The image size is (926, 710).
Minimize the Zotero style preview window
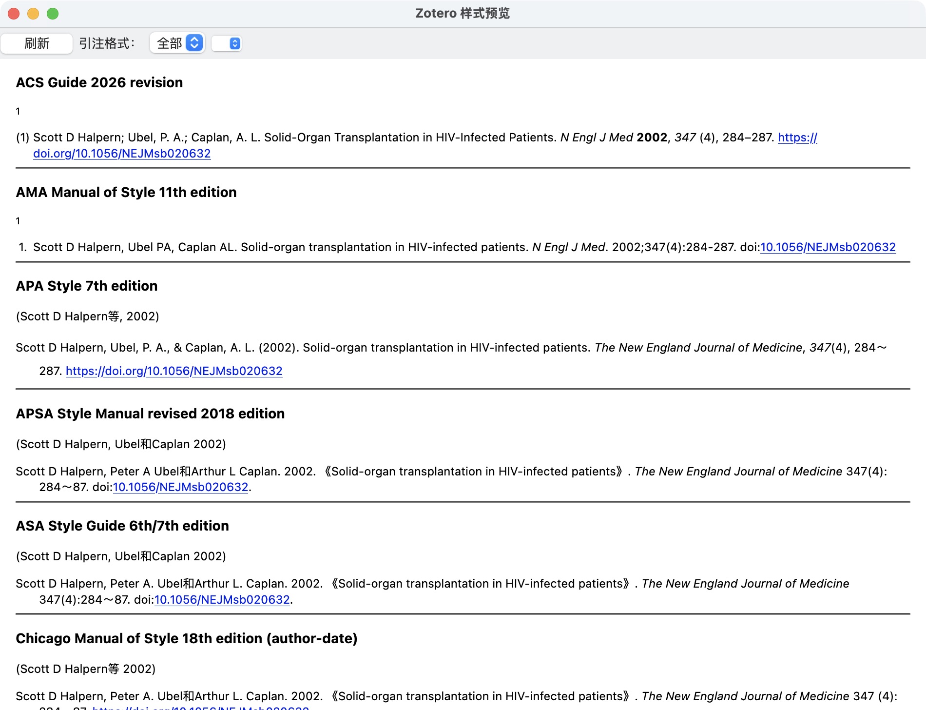[33, 14]
